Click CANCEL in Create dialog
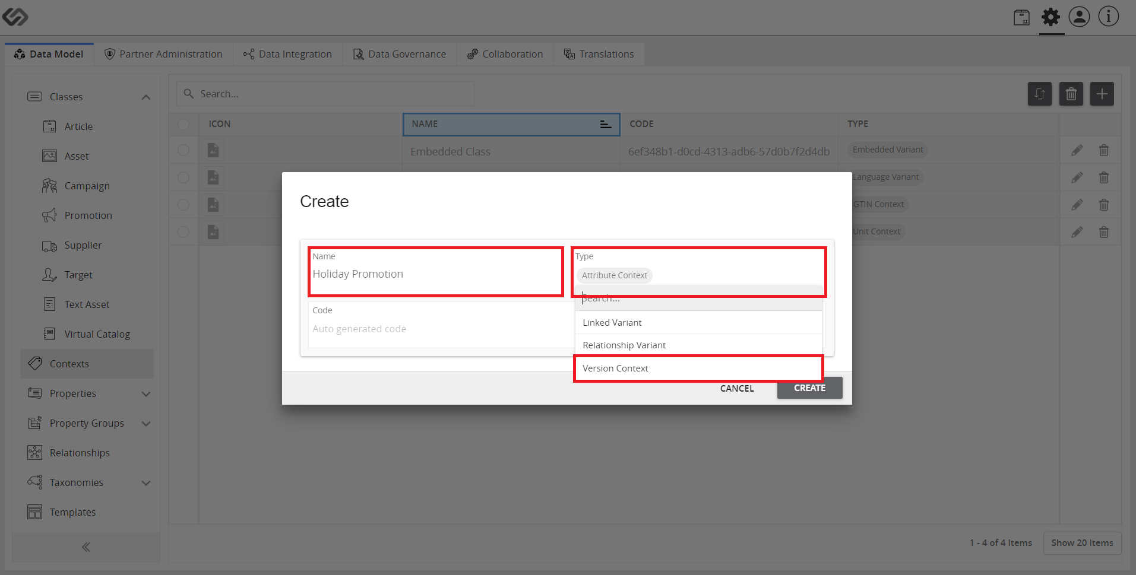The image size is (1136, 575). pos(737,388)
